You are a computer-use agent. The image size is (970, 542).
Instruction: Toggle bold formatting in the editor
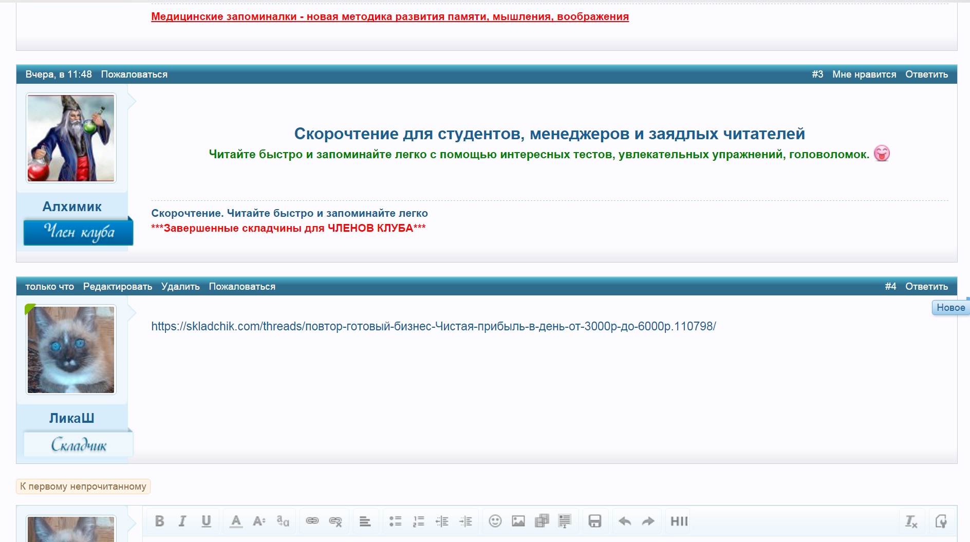click(160, 521)
